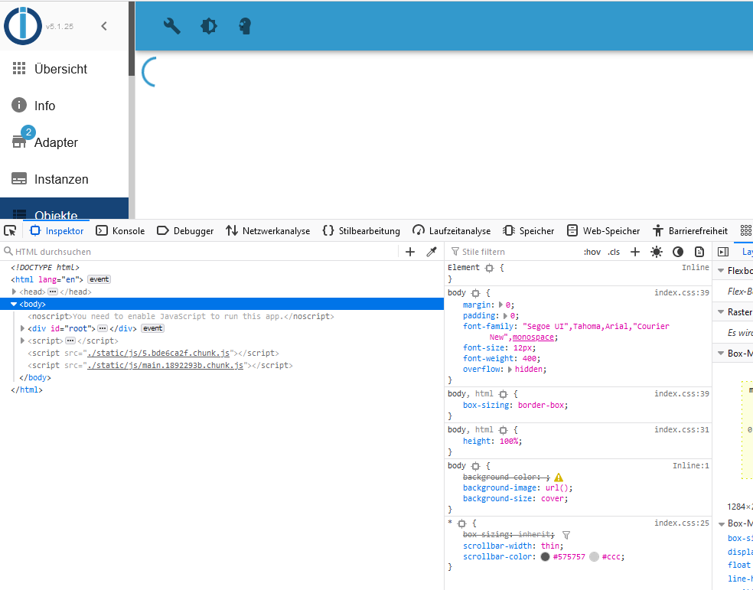Expand the overflow shorthand property

(510, 370)
